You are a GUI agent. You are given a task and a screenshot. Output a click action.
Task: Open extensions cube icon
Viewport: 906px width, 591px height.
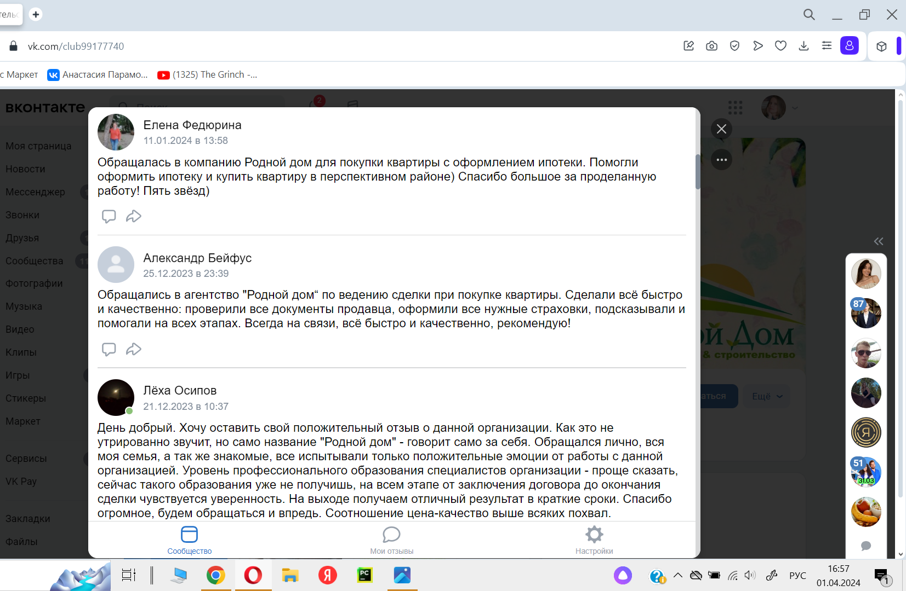[x=881, y=47]
